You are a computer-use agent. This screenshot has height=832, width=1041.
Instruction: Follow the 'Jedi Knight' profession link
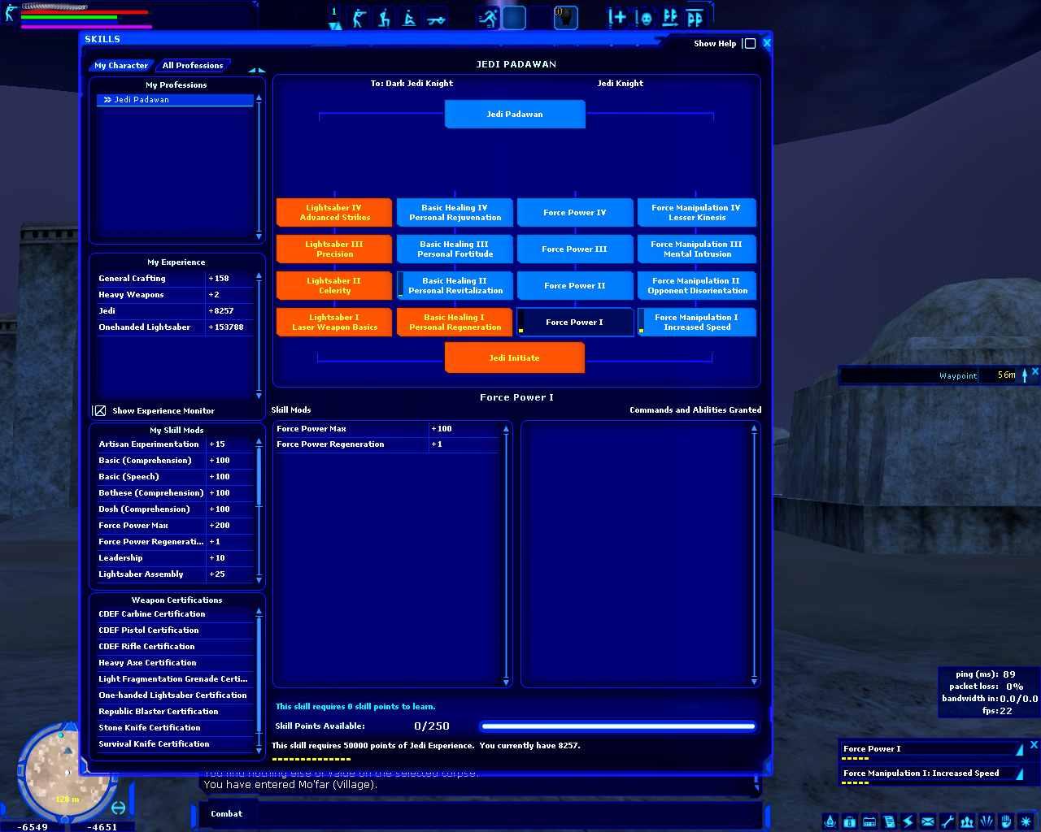pos(621,83)
